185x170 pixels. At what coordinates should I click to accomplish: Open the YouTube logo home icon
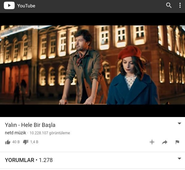tap(9, 6)
